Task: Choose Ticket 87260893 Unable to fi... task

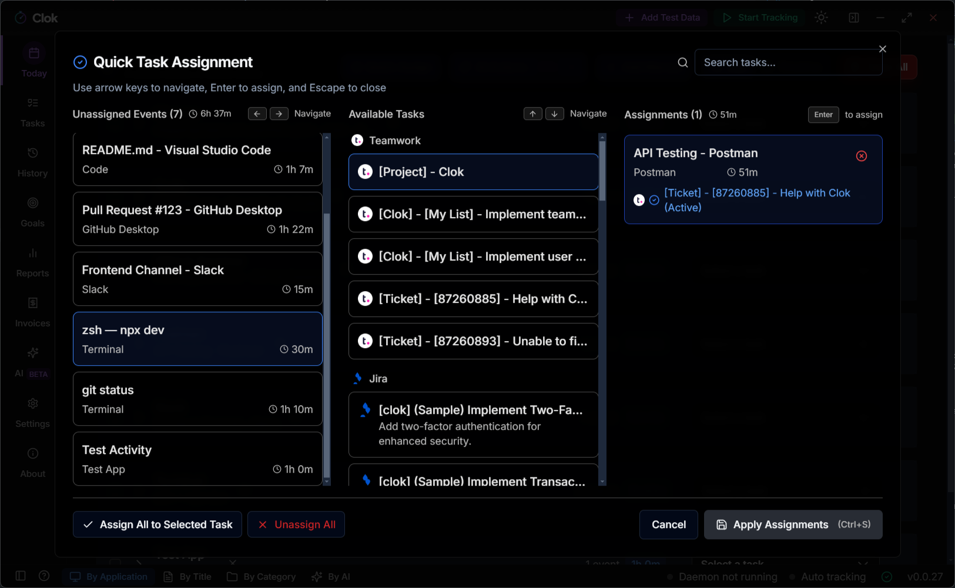Action: pyautogui.click(x=473, y=341)
